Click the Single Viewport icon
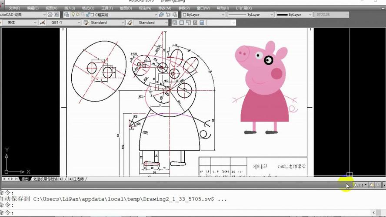 [182, 23]
